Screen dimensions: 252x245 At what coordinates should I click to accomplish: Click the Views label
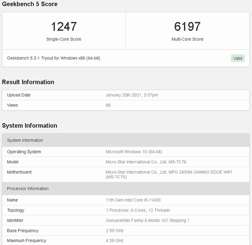[12, 105]
